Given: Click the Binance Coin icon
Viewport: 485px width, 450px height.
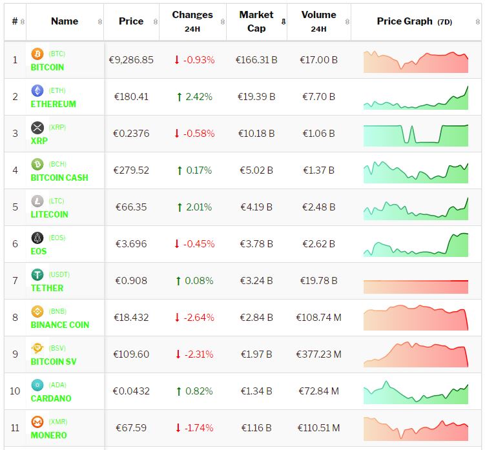Looking at the screenshot, I should pyautogui.click(x=37, y=311).
